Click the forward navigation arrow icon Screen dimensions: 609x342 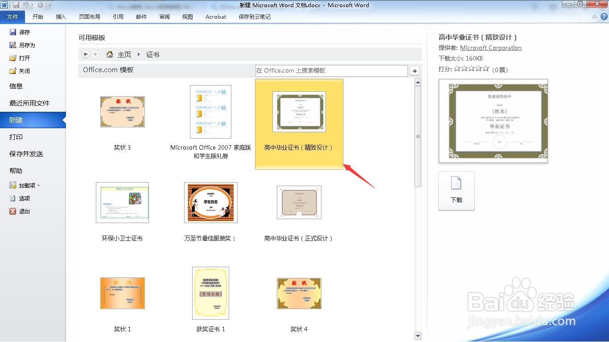(95, 54)
